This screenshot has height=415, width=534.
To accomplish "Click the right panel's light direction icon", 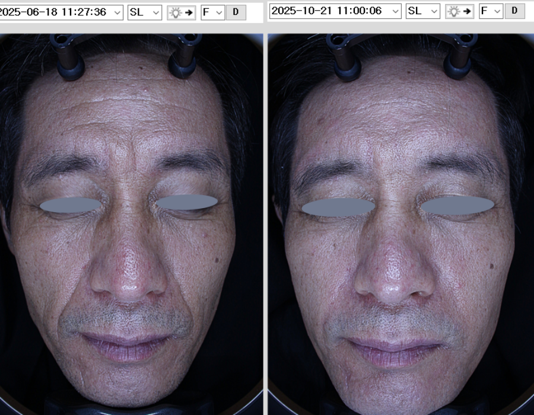I will click(x=459, y=11).
